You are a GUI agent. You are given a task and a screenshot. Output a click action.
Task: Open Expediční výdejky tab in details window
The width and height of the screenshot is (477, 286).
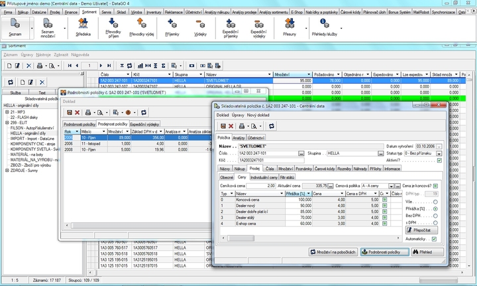tap(144, 124)
